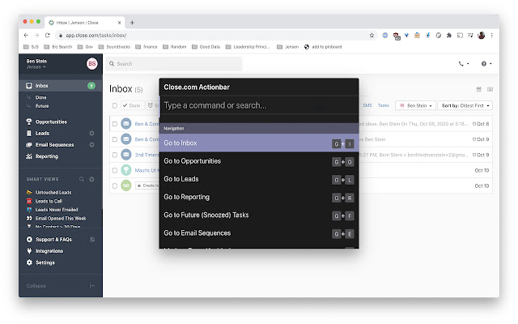Add a new email sequence plus icon
518x324 pixels.
click(x=91, y=145)
